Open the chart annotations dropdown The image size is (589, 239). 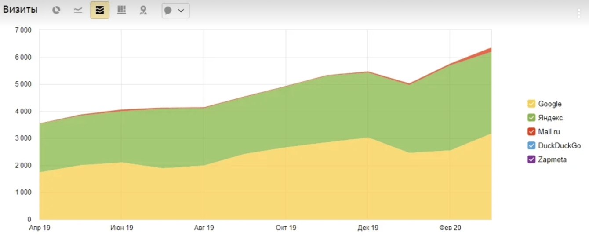click(175, 11)
